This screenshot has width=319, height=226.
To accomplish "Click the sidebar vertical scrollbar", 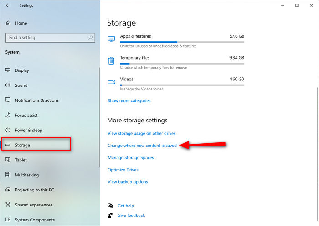I will 99,117.
